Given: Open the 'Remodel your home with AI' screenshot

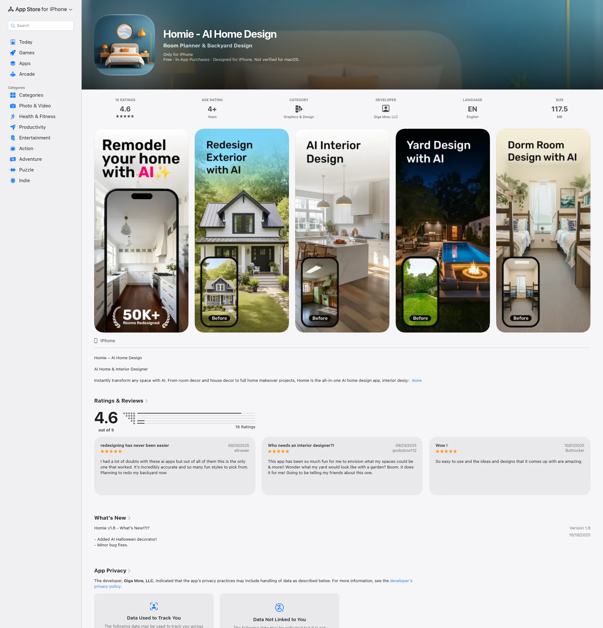Looking at the screenshot, I should coord(141,231).
